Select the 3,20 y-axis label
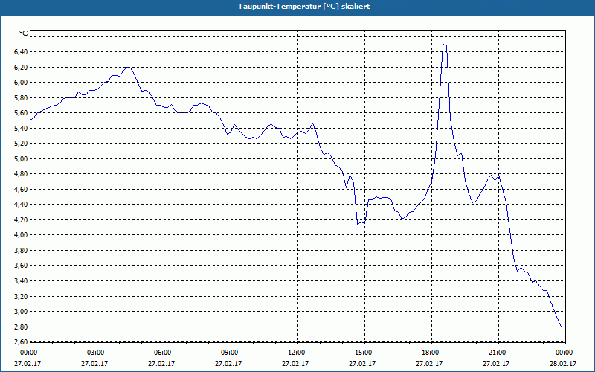The image size is (595, 372). [21, 296]
